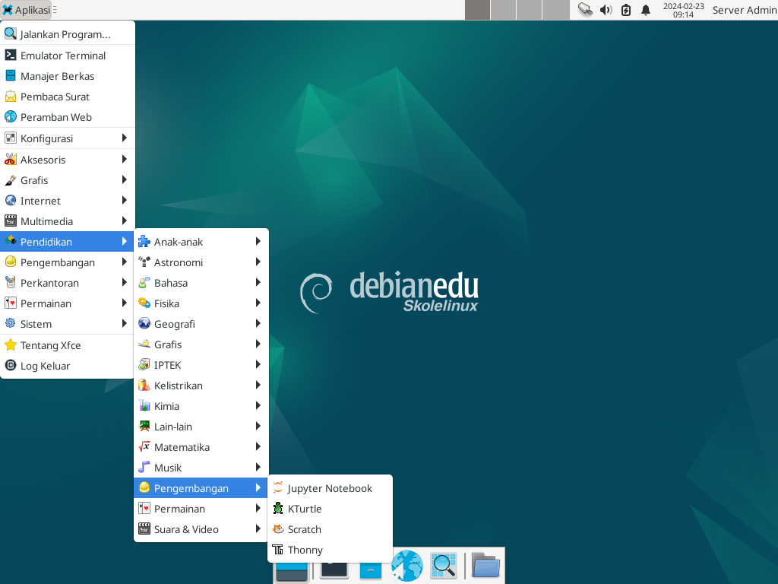
Task: Click the Multimedia film icon
Action: [x=11, y=221]
